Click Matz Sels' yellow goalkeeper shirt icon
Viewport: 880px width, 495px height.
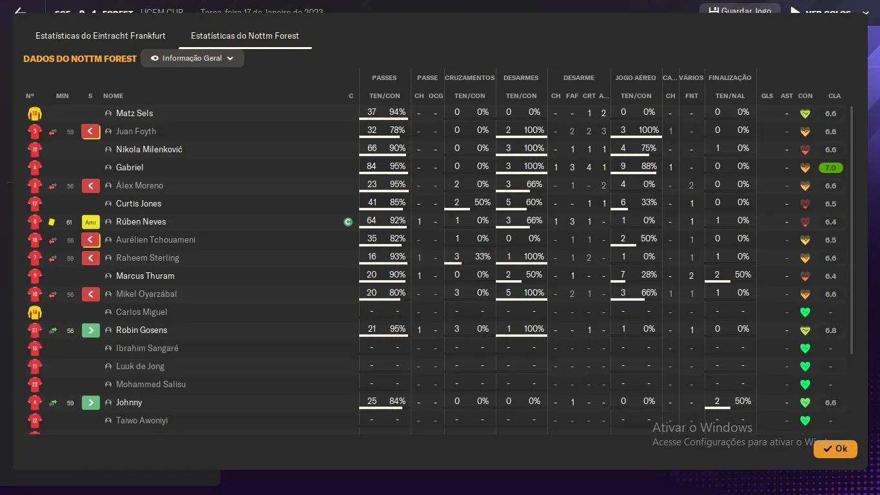pos(34,114)
